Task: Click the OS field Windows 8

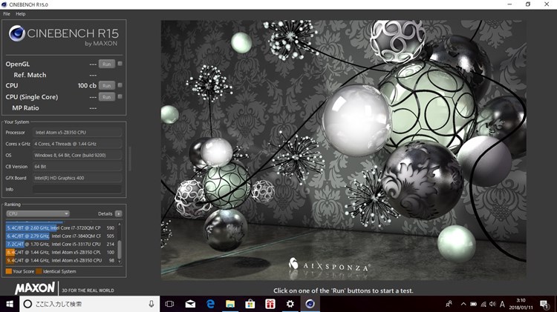Action: 77,155
